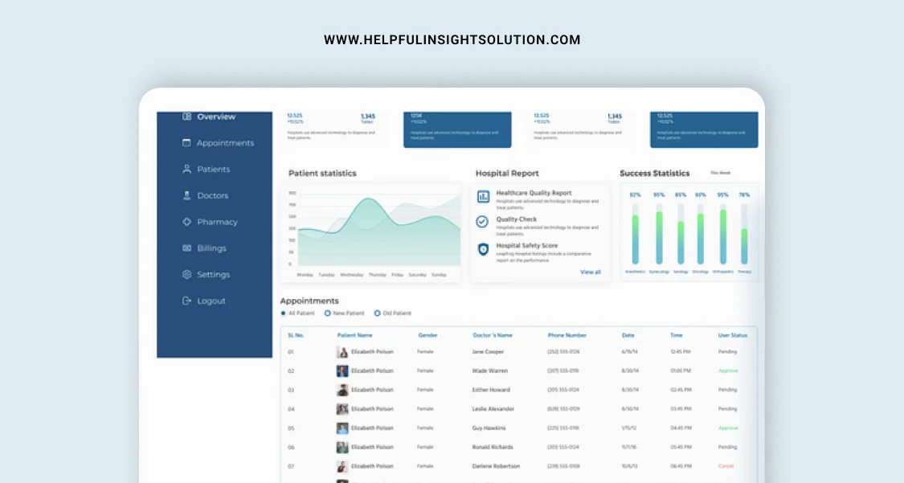Click the Hospital Safety Score title

pos(527,246)
